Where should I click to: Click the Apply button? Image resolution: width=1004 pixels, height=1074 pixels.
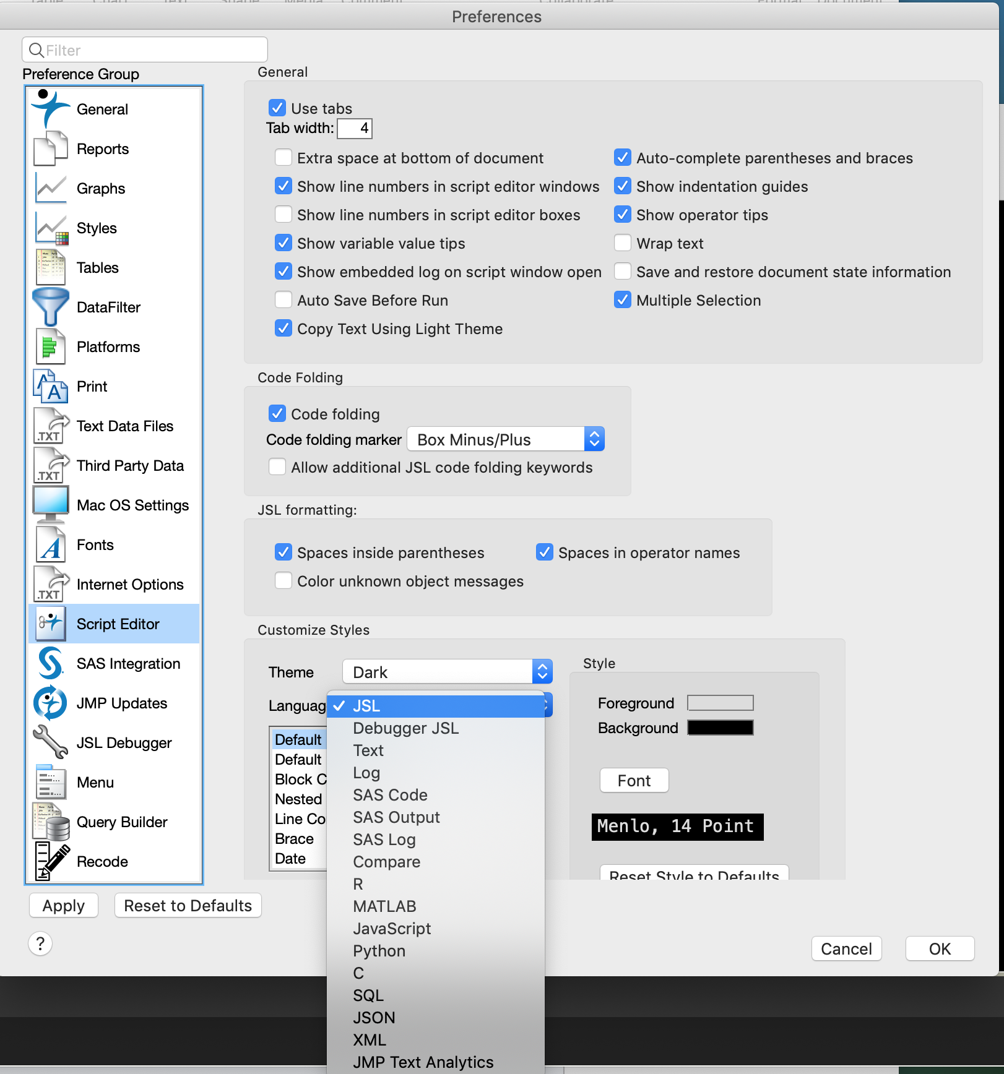pyautogui.click(x=63, y=905)
